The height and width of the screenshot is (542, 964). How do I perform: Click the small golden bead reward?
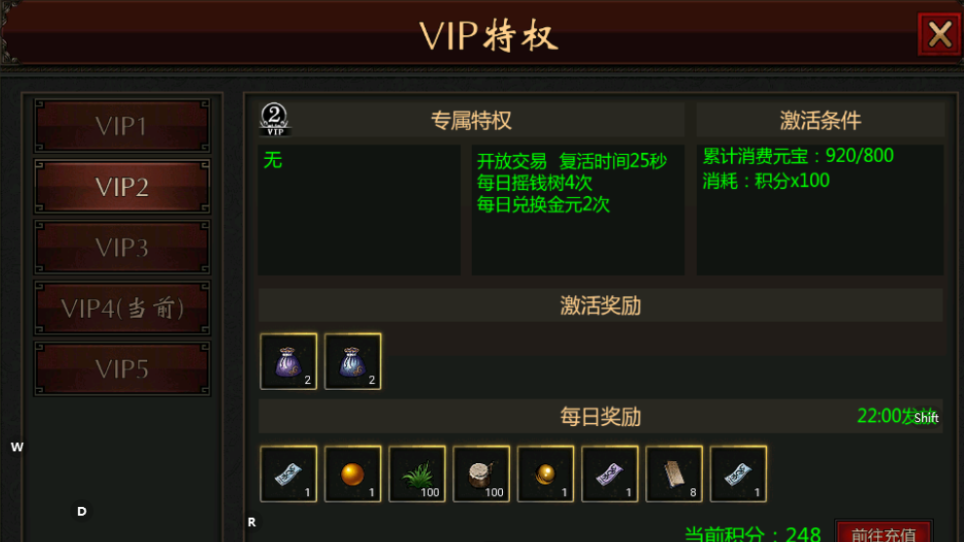point(545,474)
